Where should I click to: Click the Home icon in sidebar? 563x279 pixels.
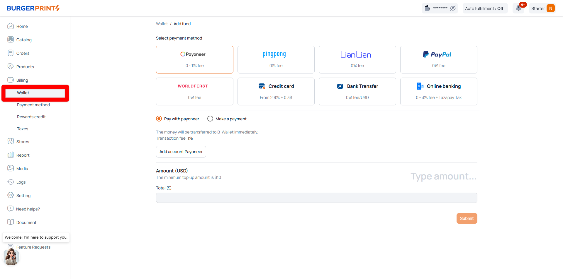[x=11, y=26]
